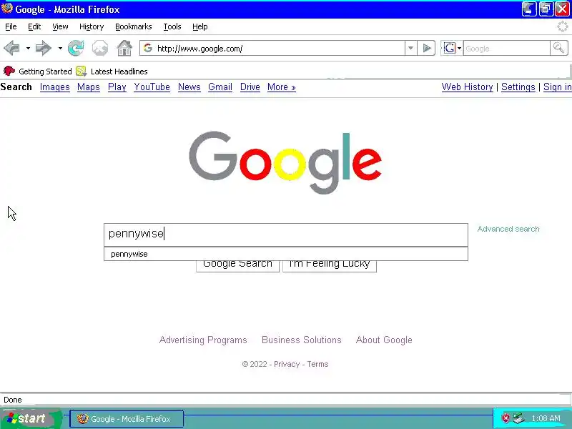Open the Terms link
Screen dimensions: 572x429
point(317,364)
